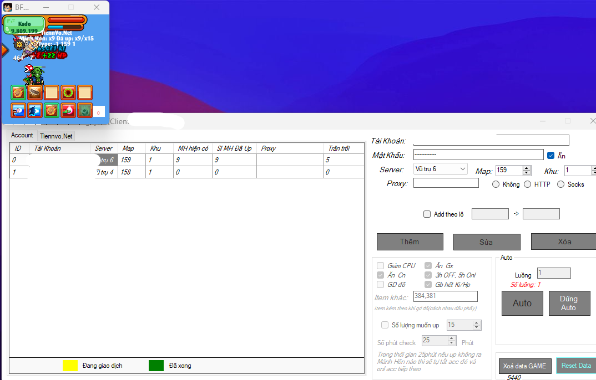Enable the Add theo lô checkbox

427,214
